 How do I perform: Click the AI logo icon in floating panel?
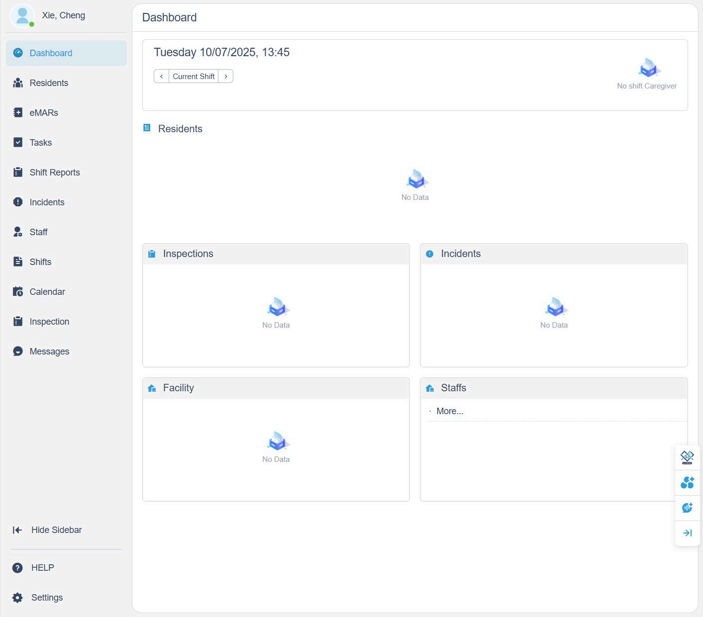pyautogui.click(x=687, y=457)
